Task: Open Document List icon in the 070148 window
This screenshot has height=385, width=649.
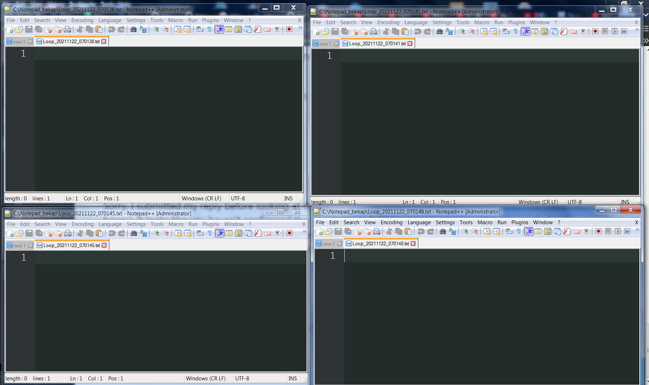Action: coord(557,231)
